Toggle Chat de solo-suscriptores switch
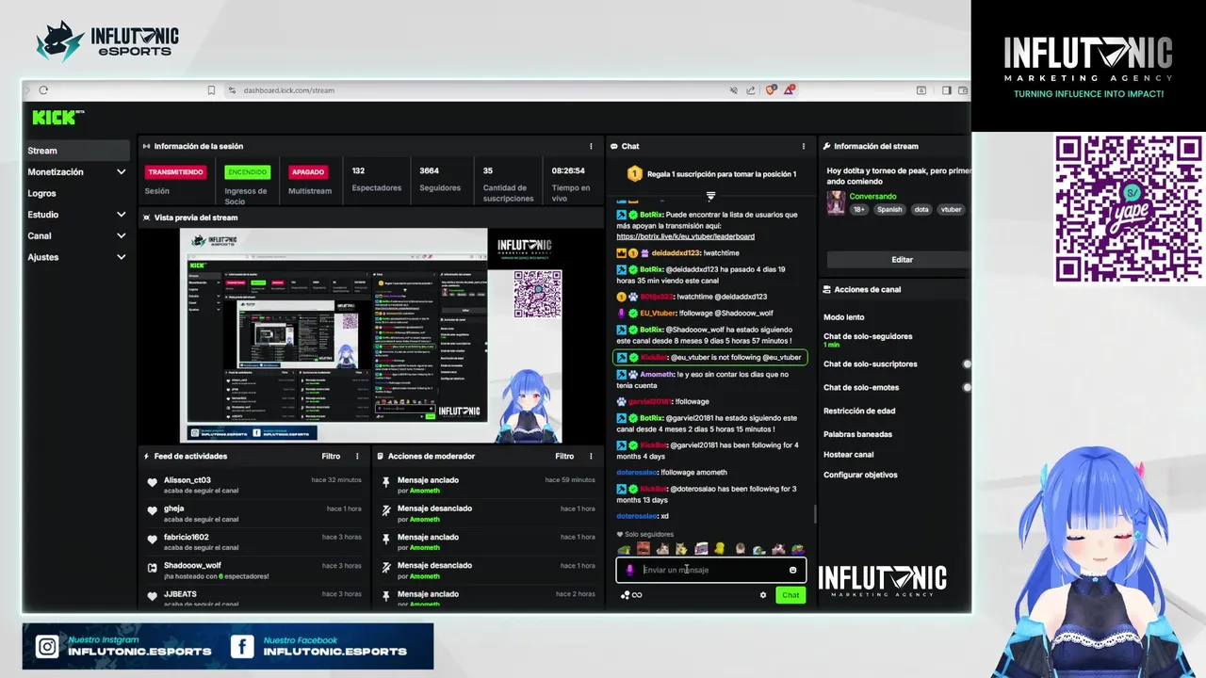The image size is (1206, 678). pos(967,363)
